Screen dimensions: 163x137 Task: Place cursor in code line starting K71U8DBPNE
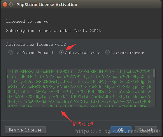tap(79, 72)
